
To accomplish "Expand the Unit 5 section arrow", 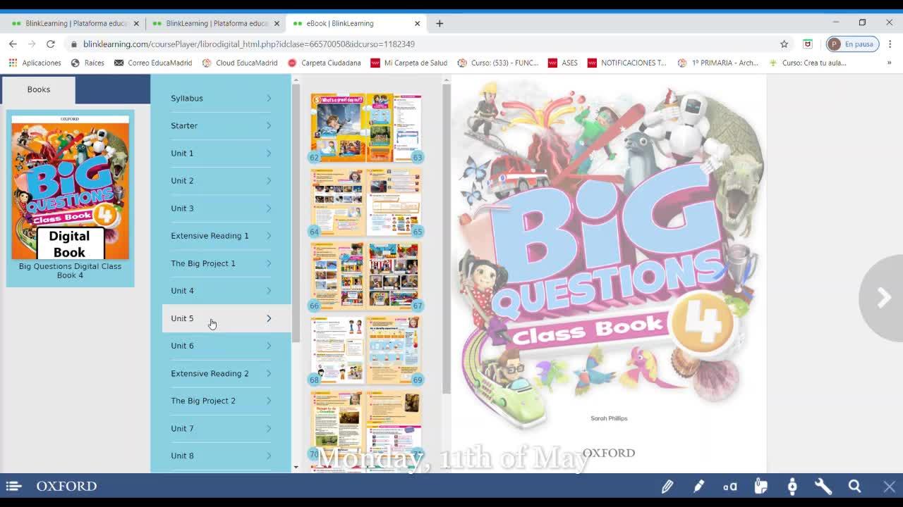I will click(x=269, y=318).
